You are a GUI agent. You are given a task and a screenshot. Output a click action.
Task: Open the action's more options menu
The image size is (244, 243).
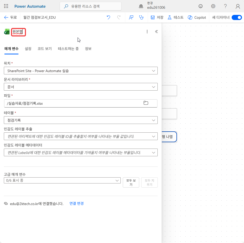[x=147, y=32]
